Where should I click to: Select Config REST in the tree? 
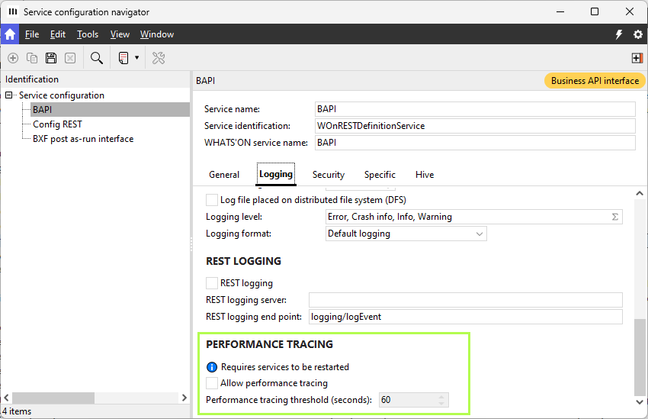[x=57, y=124]
